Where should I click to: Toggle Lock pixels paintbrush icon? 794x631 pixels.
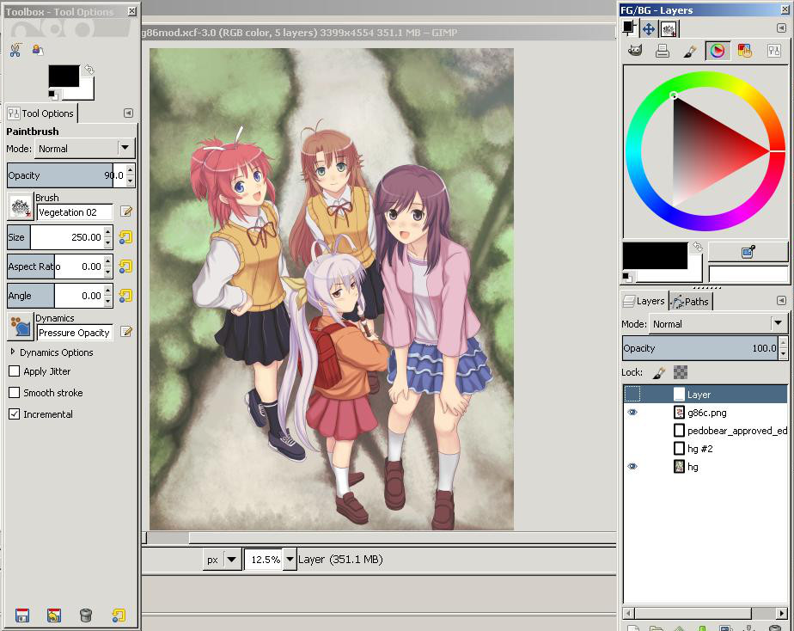659,373
